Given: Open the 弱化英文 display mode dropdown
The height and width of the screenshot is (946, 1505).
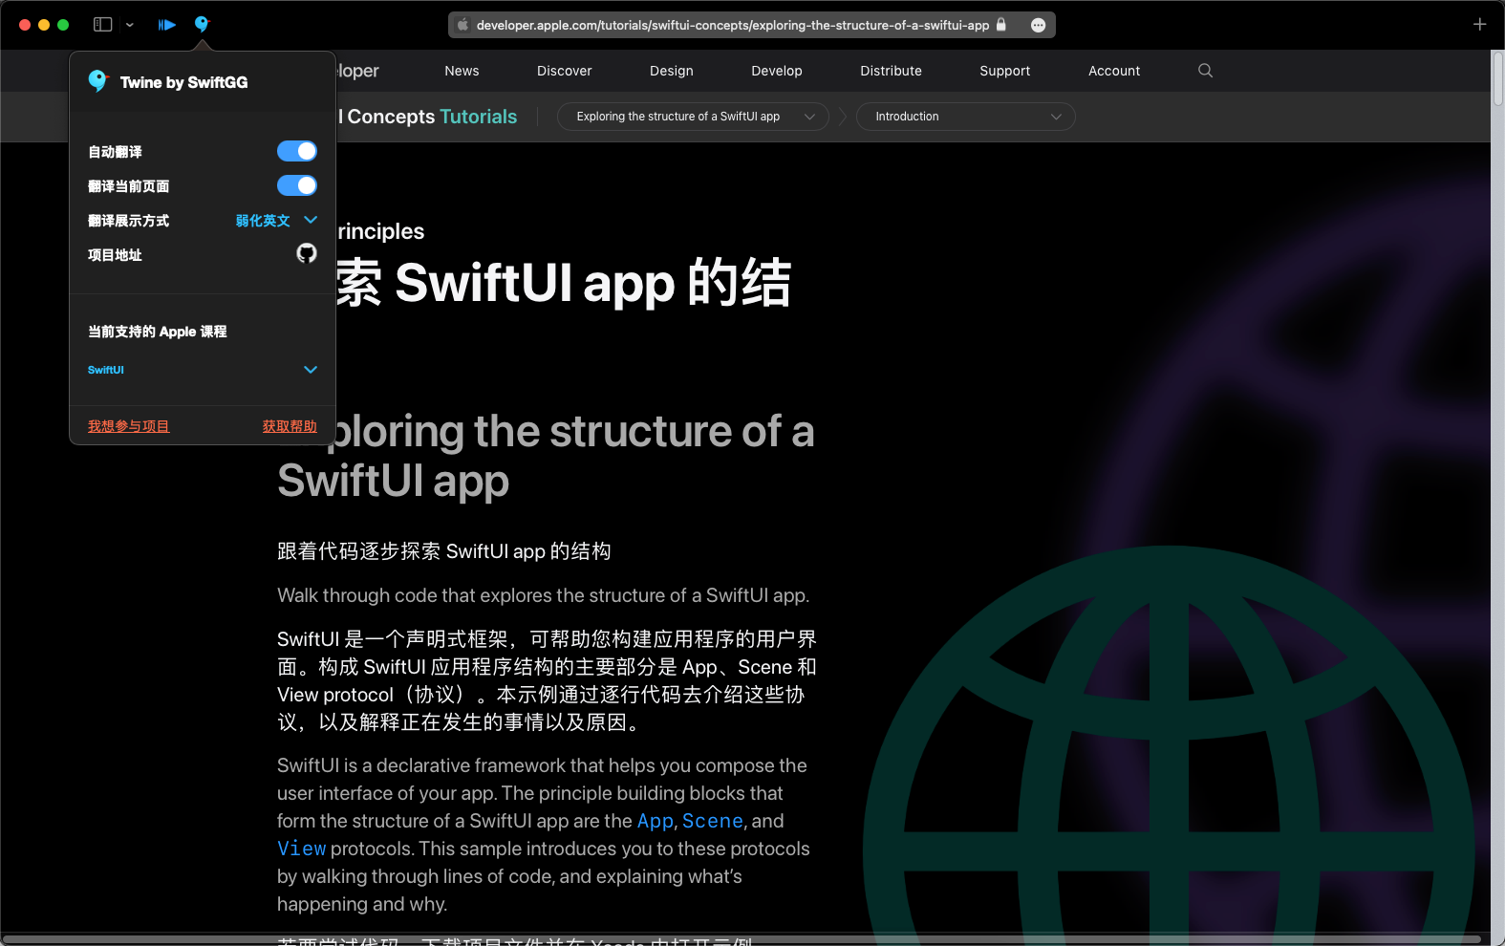Looking at the screenshot, I should pos(276,220).
